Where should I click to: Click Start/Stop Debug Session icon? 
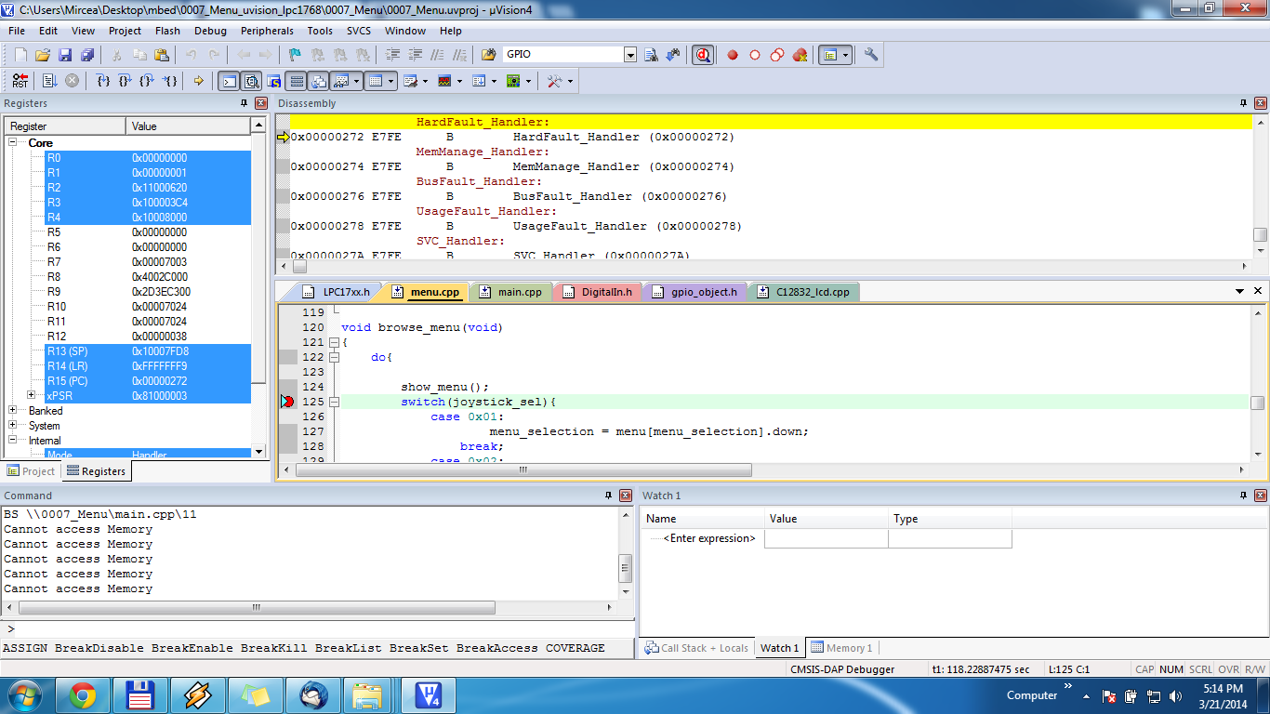703,55
